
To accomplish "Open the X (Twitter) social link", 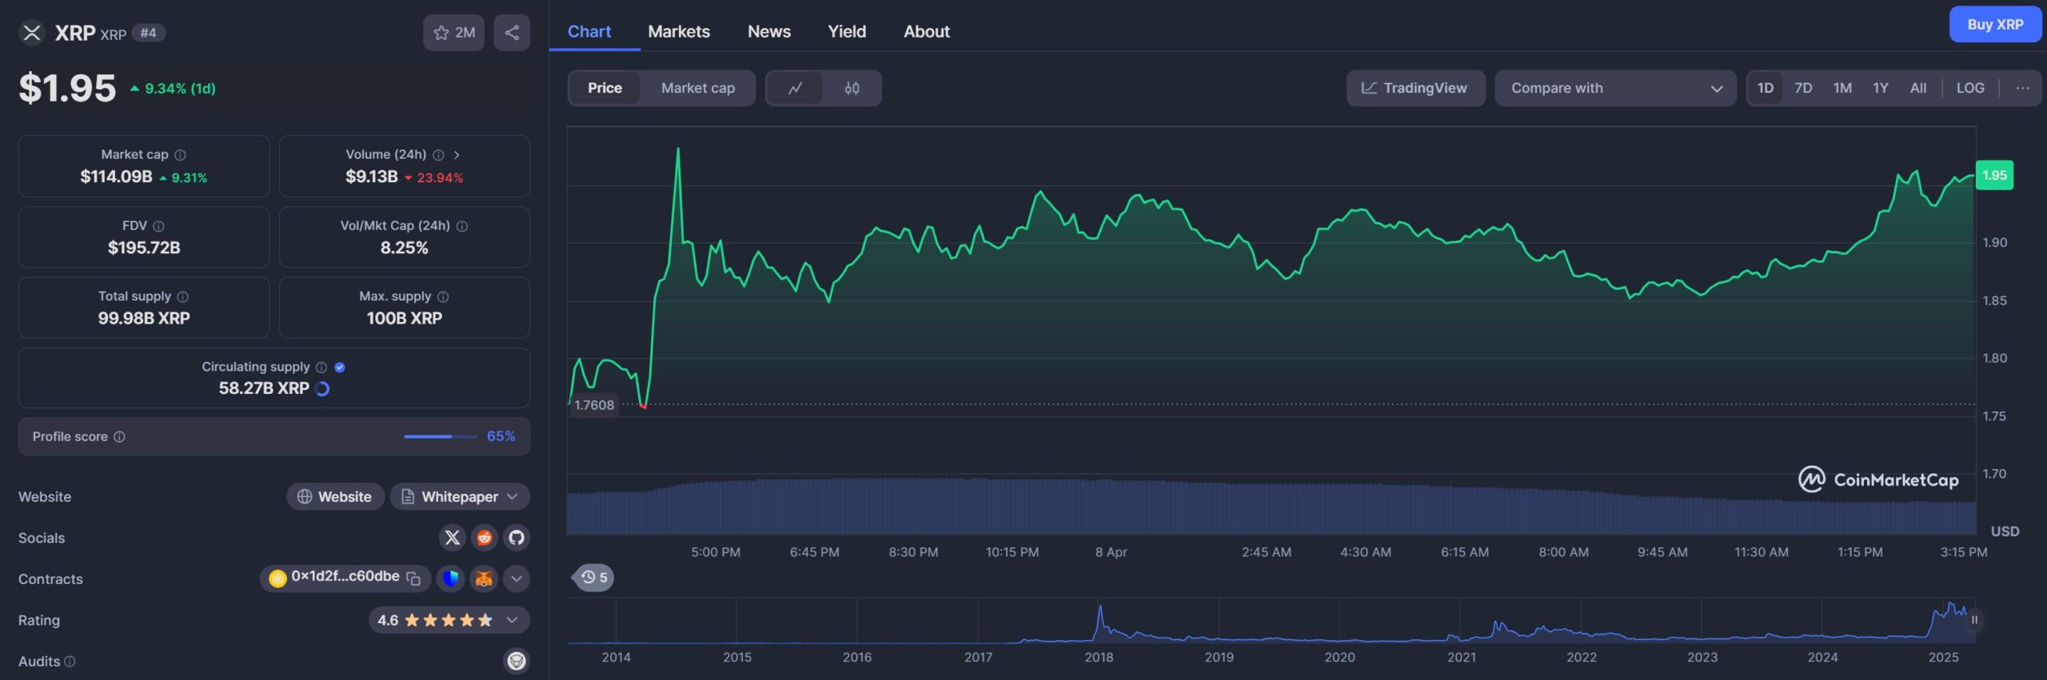I will [x=452, y=538].
